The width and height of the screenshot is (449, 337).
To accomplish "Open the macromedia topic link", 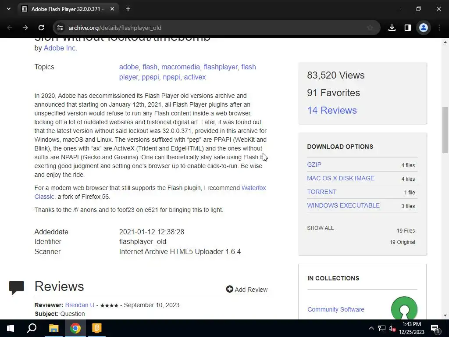I will click(x=181, y=67).
